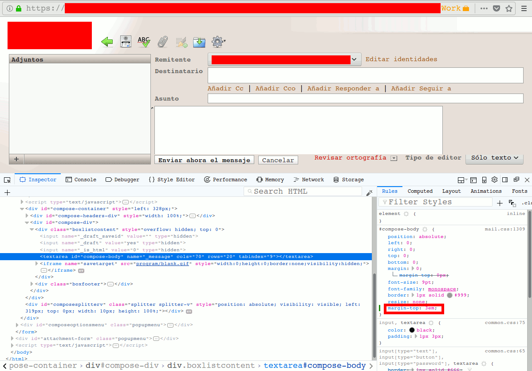Expand the Sólo texto editor selector

[494, 157]
